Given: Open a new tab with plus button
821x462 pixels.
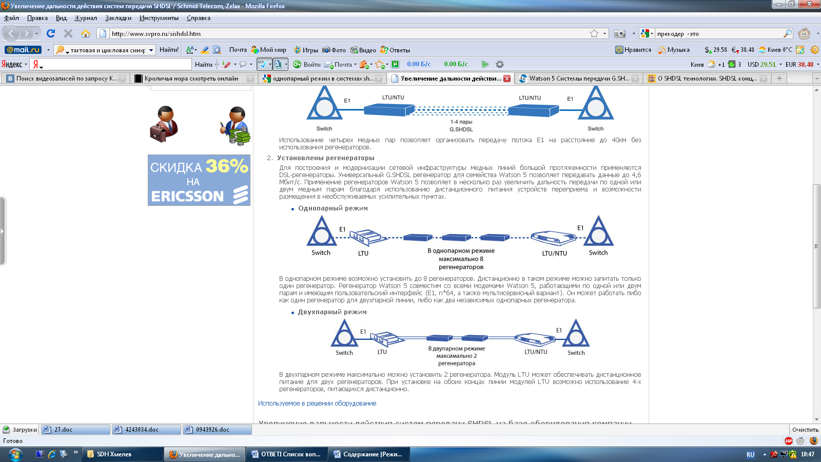Looking at the screenshot, I should (x=779, y=79).
